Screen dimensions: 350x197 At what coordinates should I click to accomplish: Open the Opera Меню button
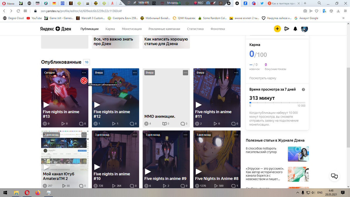(x=8, y=4)
